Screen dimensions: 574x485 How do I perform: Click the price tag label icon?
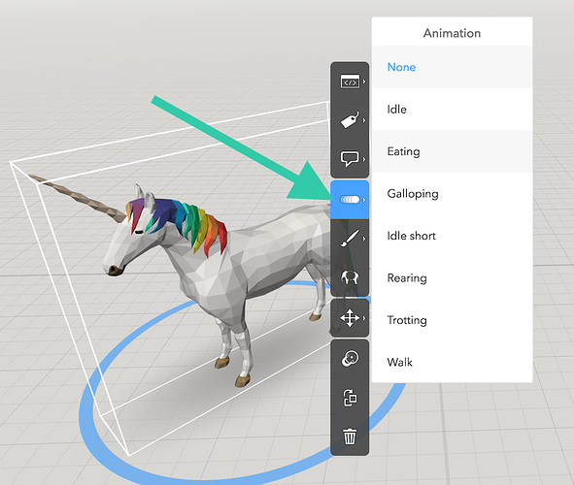click(x=350, y=120)
